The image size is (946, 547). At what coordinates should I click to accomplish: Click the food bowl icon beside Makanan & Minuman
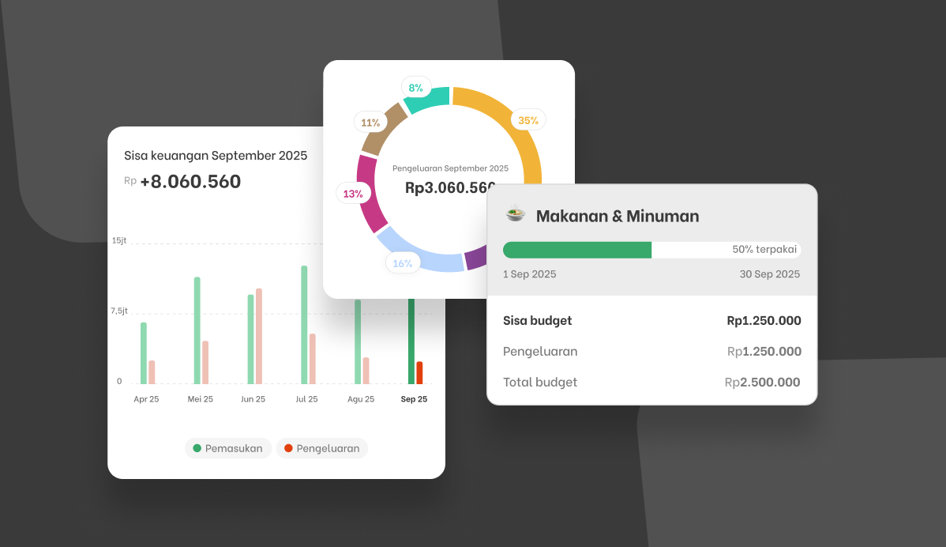pyautogui.click(x=515, y=213)
